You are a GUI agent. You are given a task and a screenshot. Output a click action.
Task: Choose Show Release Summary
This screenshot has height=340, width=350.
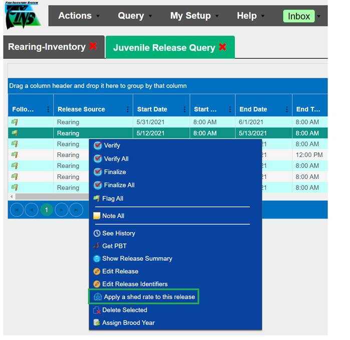click(137, 258)
